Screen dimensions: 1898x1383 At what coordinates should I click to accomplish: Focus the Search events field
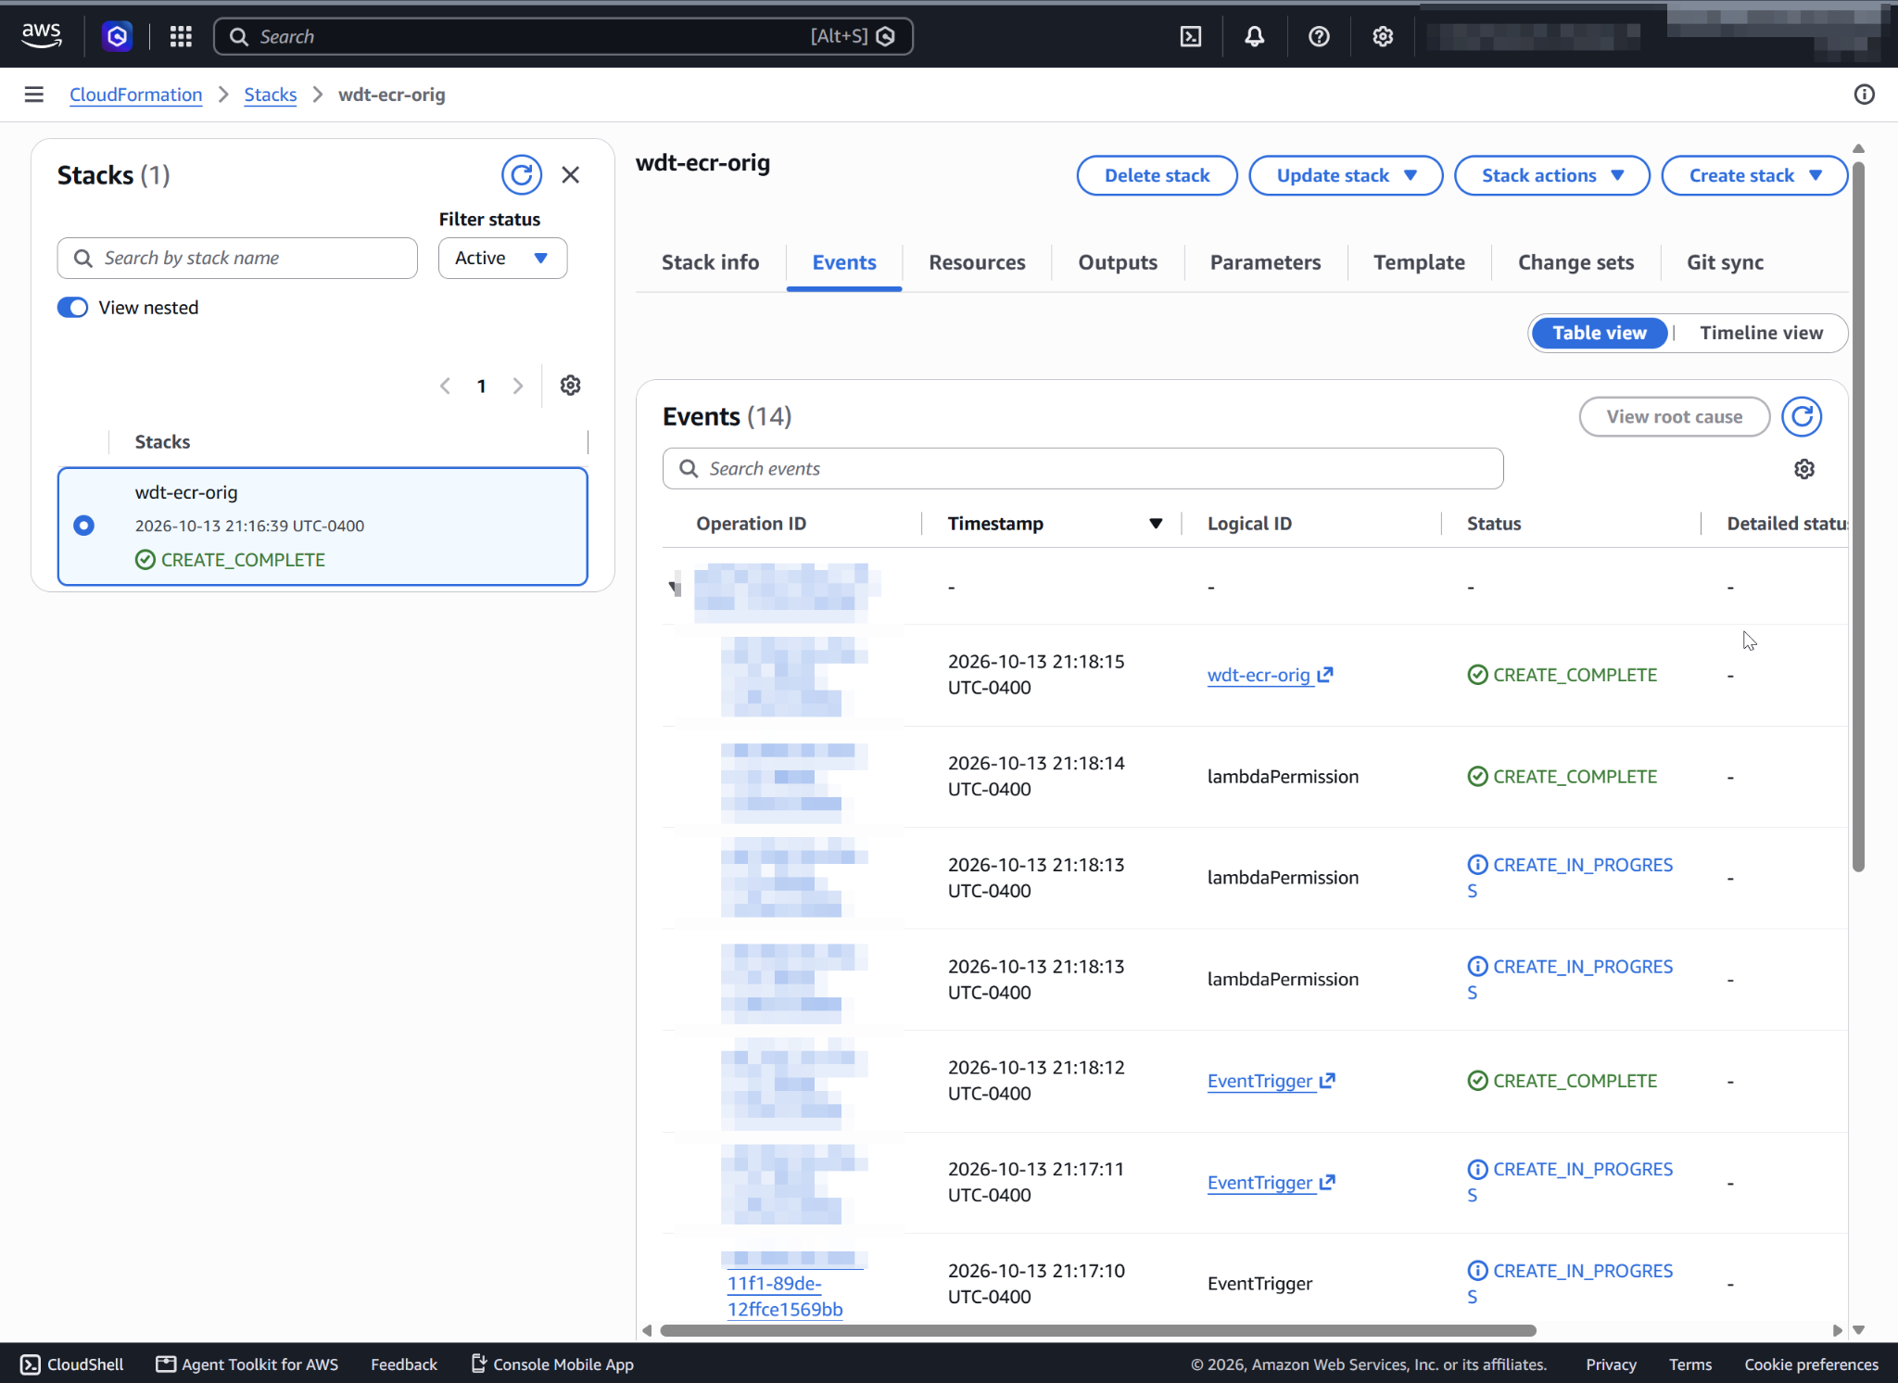click(1082, 469)
